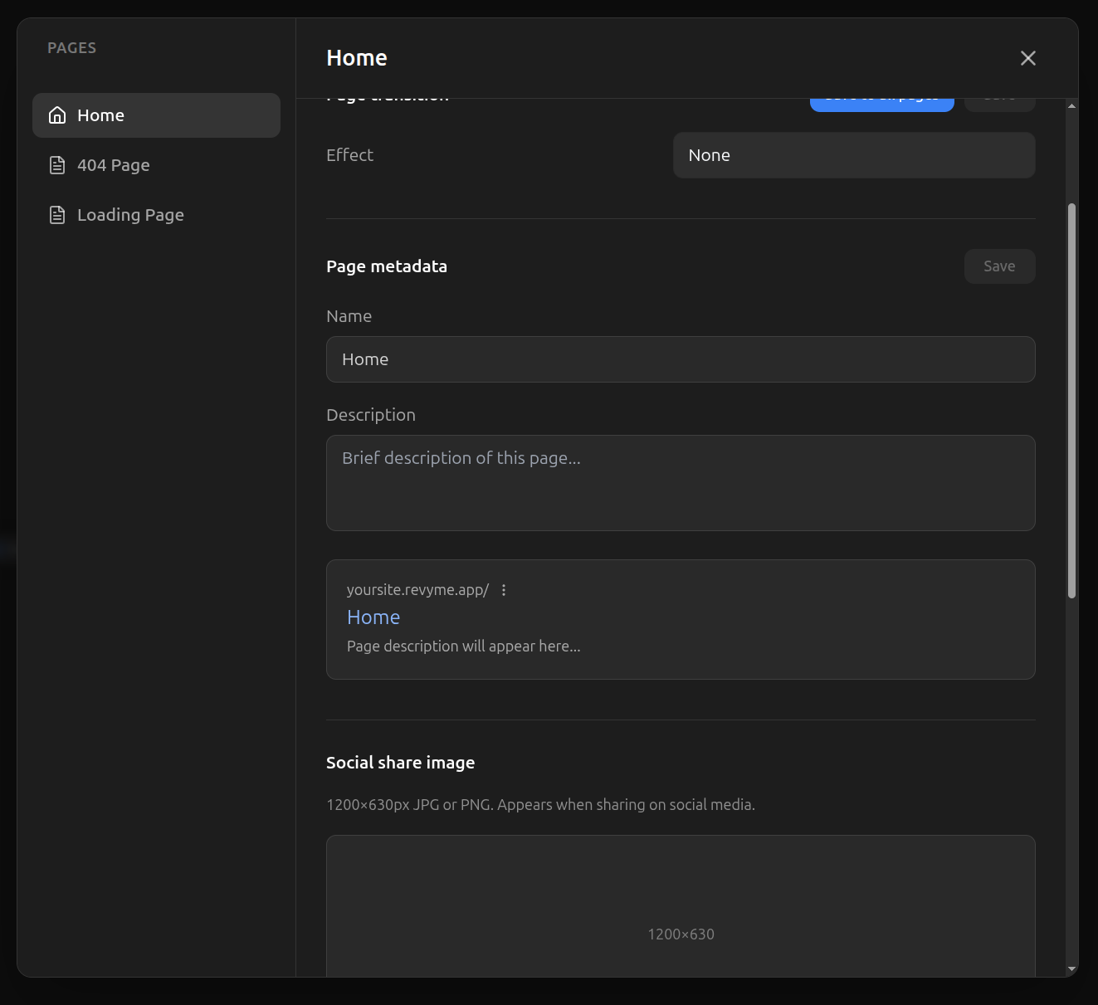Switch to 404 Page in the pages list
The width and height of the screenshot is (1098, 1005).
click(114, 165)
